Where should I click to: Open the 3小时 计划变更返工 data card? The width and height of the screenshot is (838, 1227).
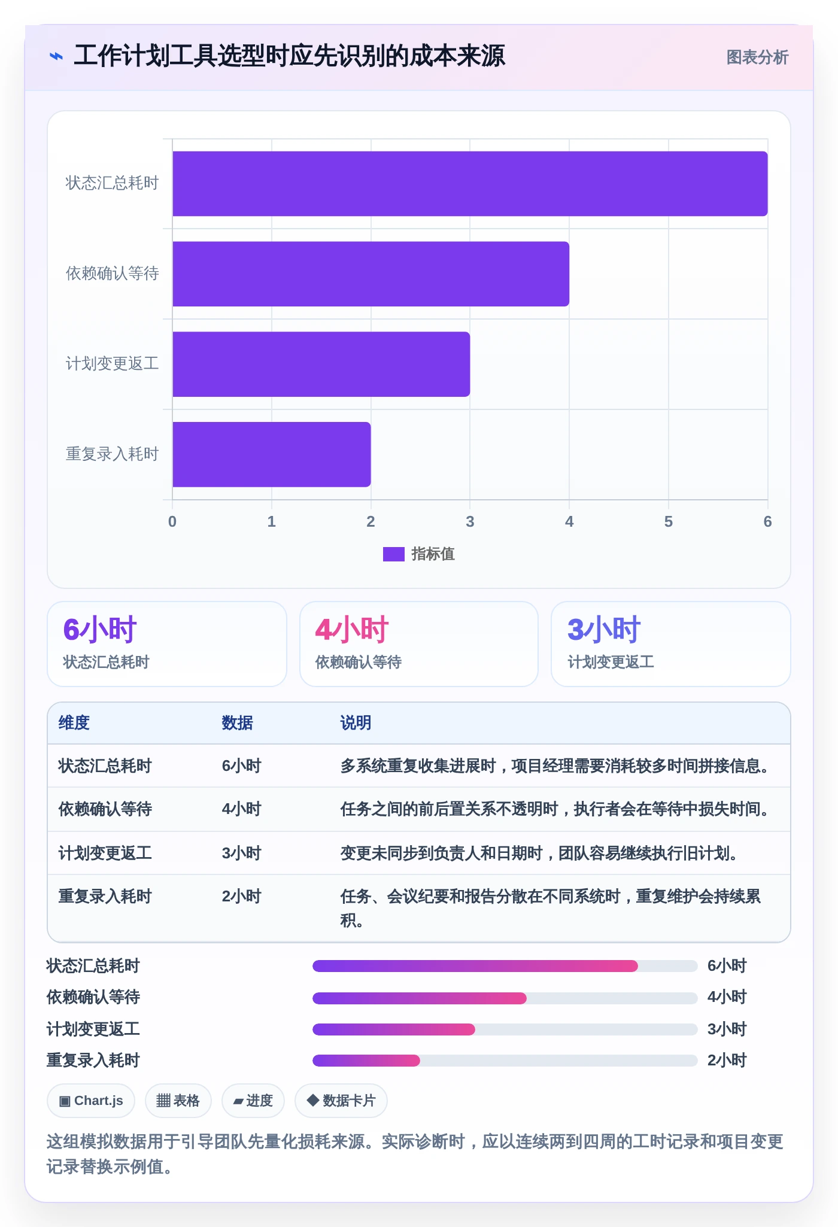point(671,644)
